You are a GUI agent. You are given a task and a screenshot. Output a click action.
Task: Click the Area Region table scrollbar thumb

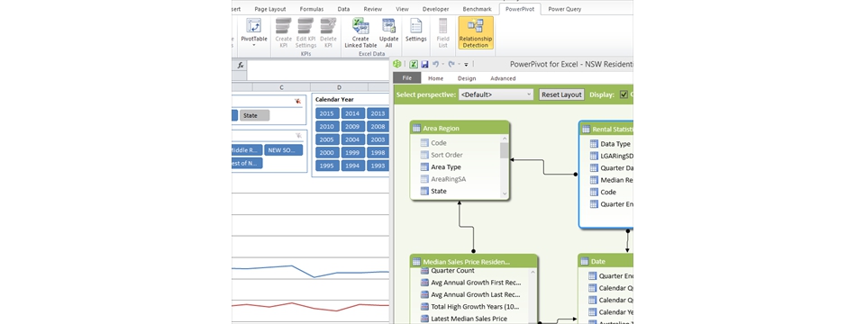[x=505, y=150]
